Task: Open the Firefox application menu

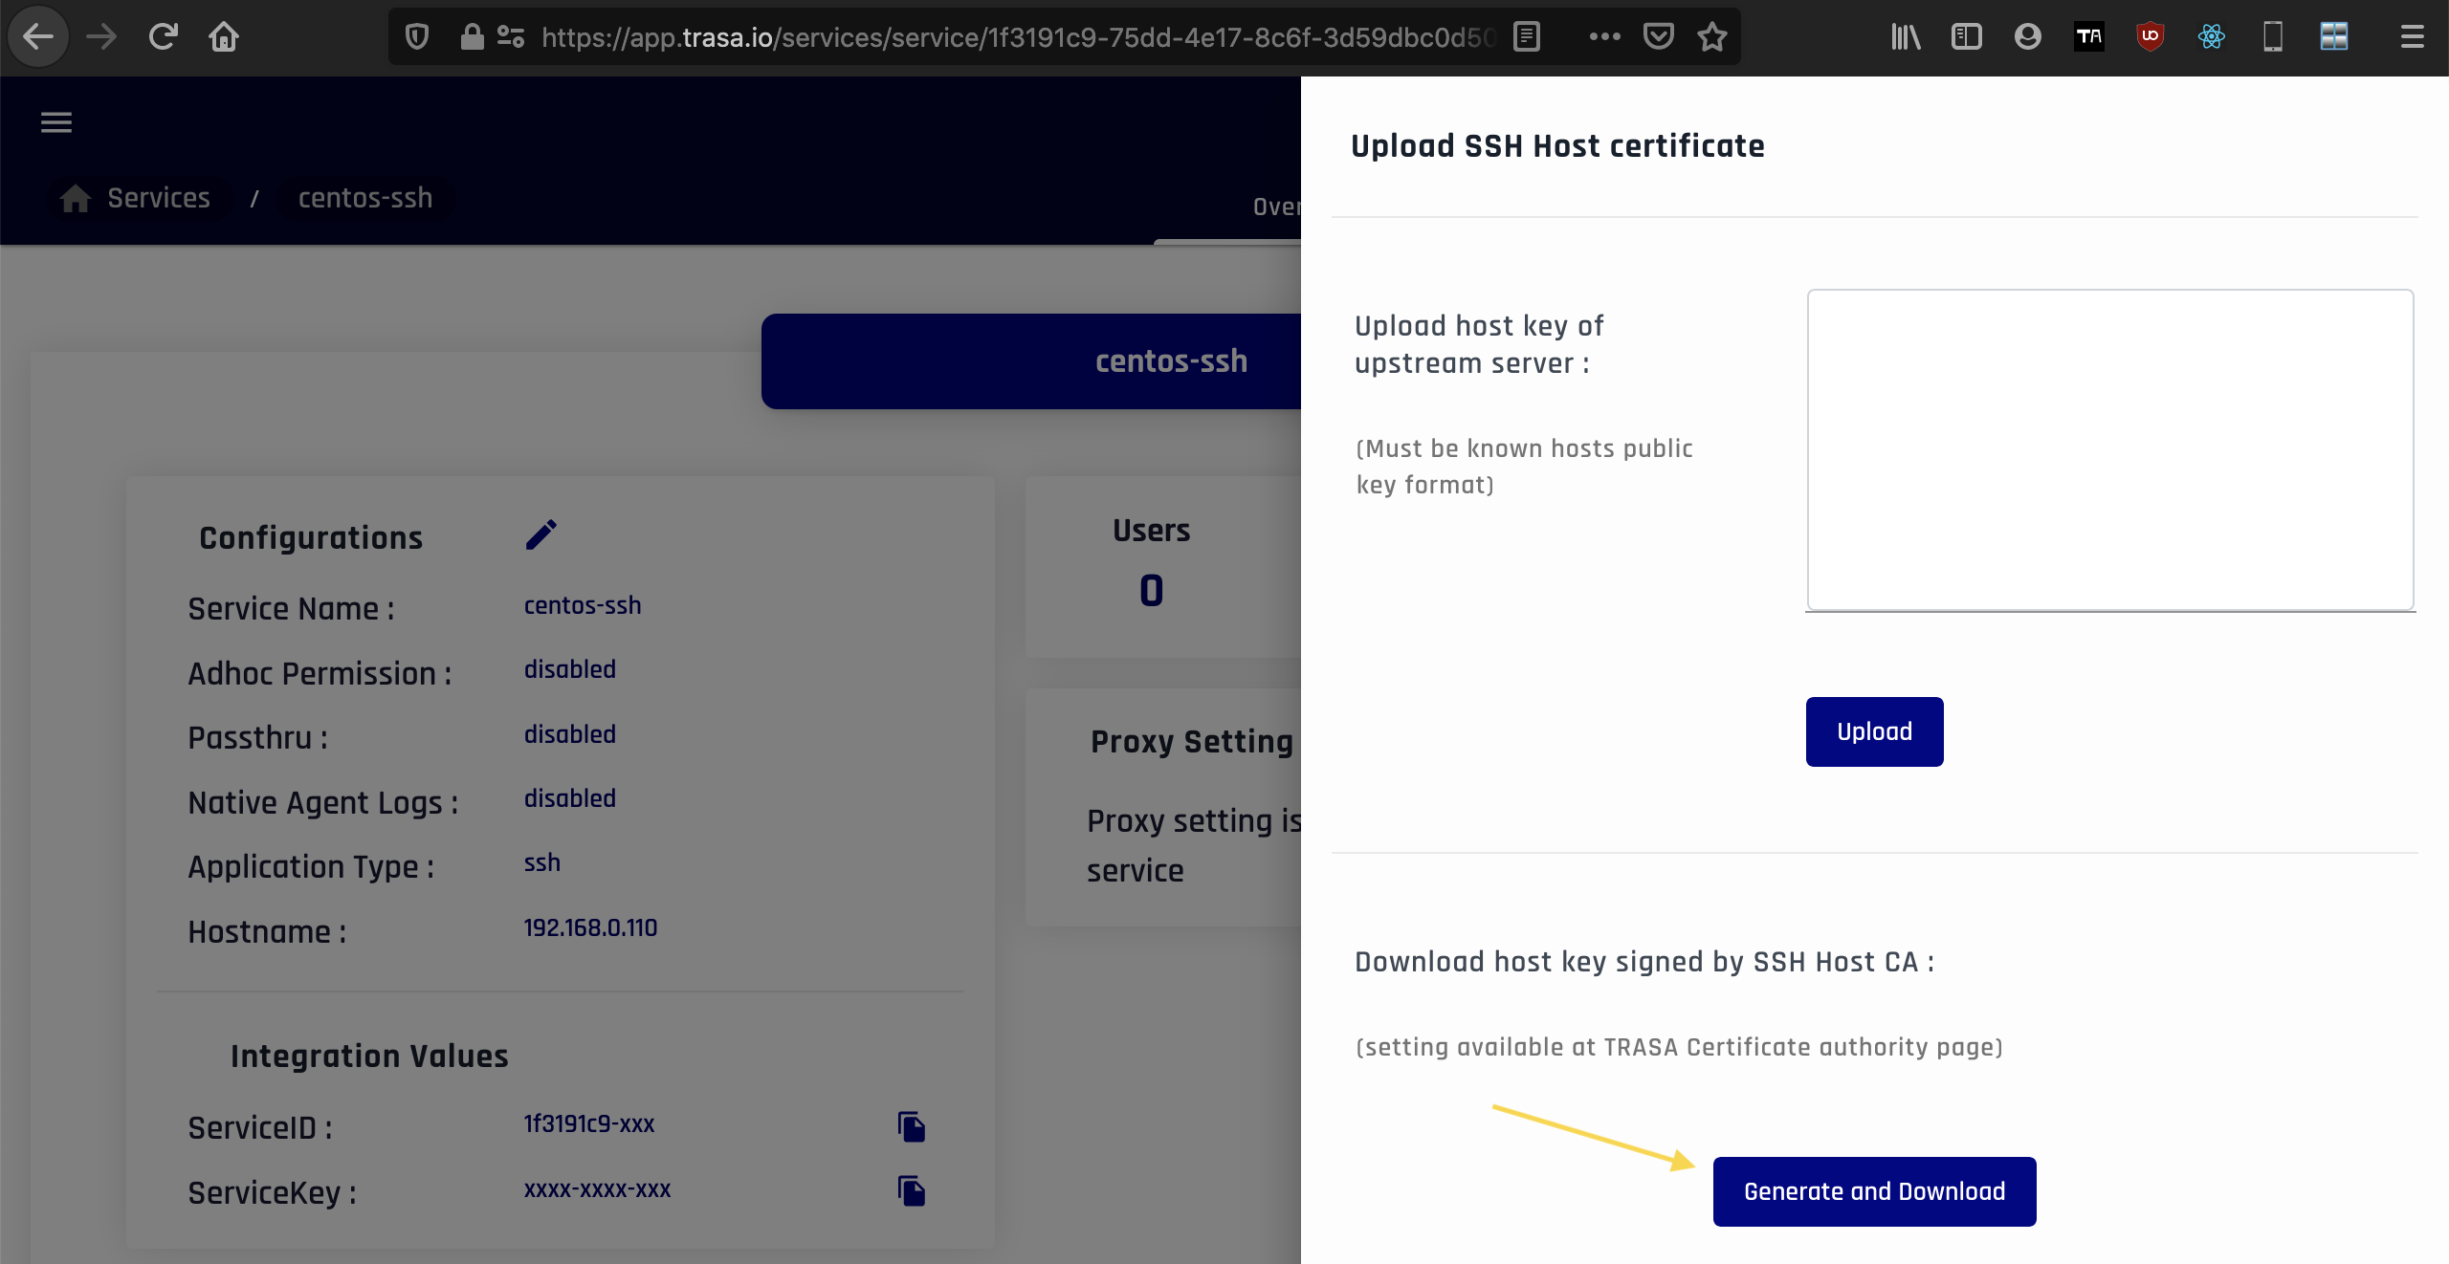Action: (x=2412, y=36)
